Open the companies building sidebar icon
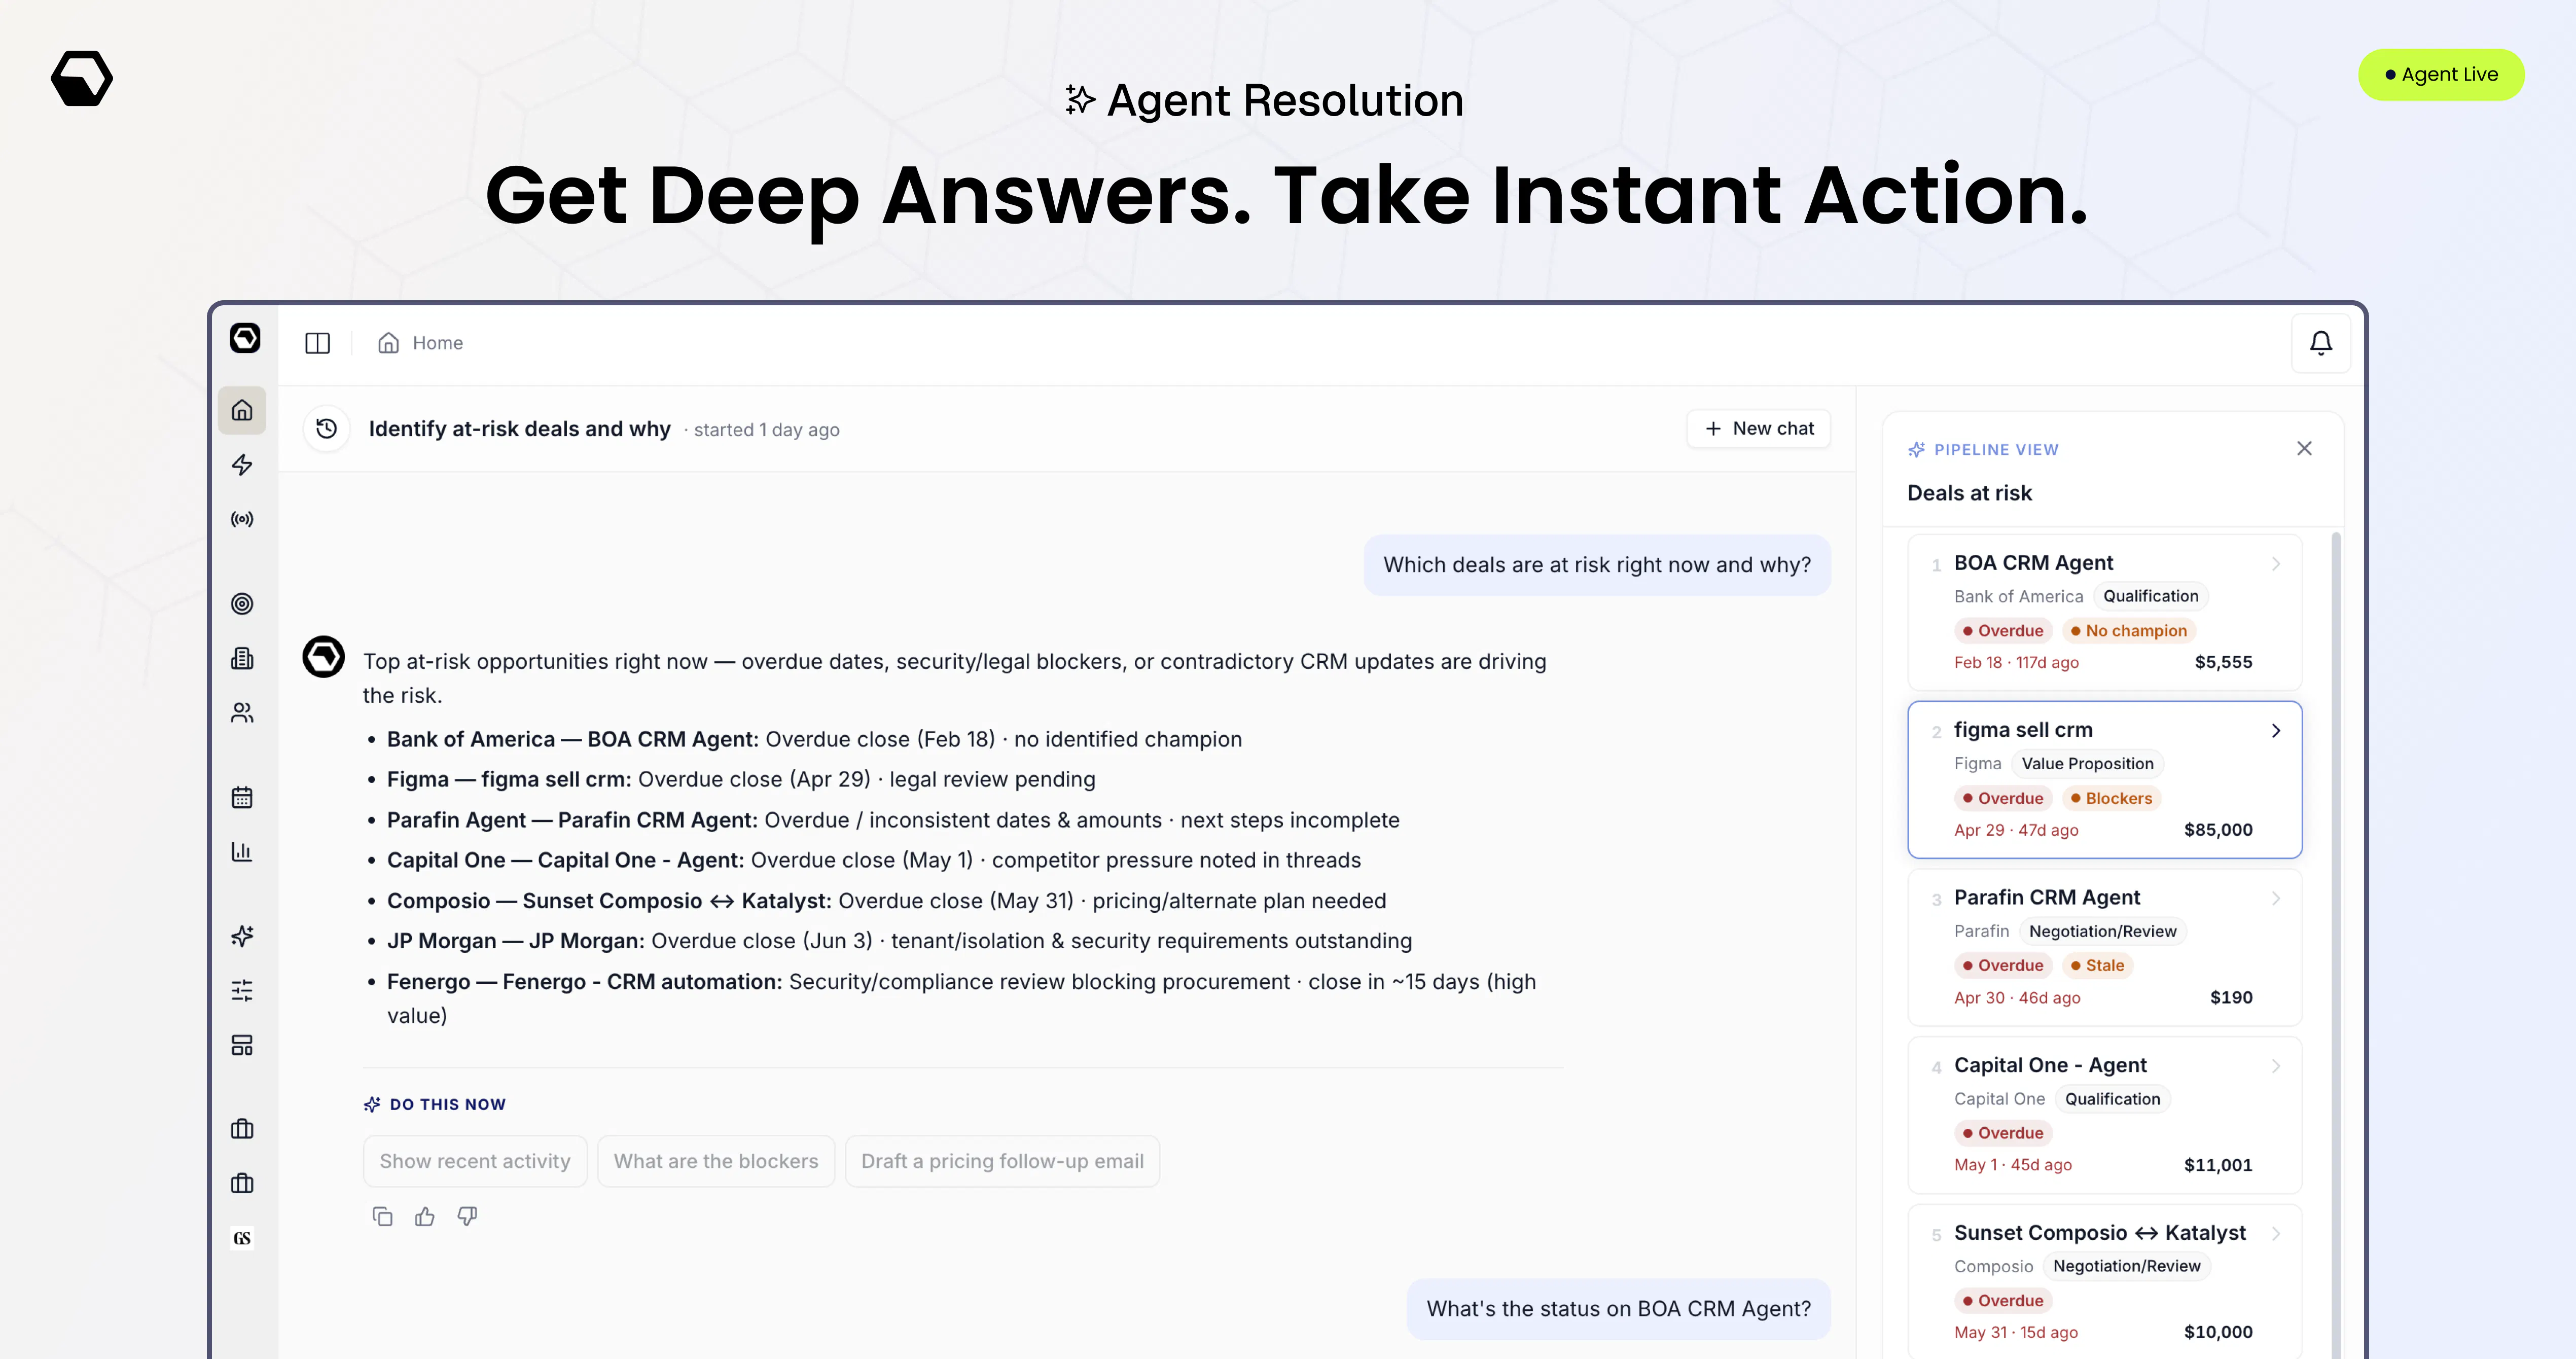This screenshot has height=1359, width=2576. click(x=242, y=658)
